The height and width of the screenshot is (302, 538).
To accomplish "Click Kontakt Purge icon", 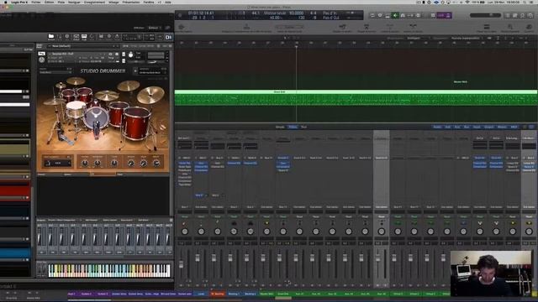I will (x=118, y=37).
